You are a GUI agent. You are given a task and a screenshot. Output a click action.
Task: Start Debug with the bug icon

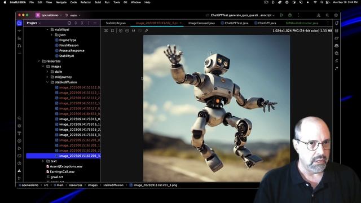pyautogui.click(x=290, y=15)
